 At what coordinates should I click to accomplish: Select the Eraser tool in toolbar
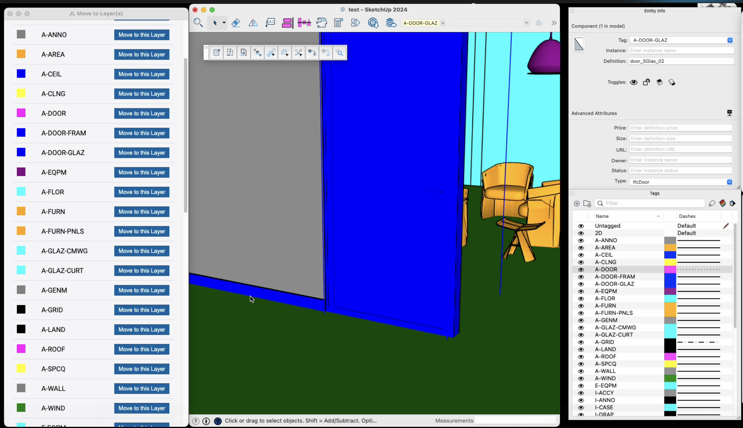[236, 23]
